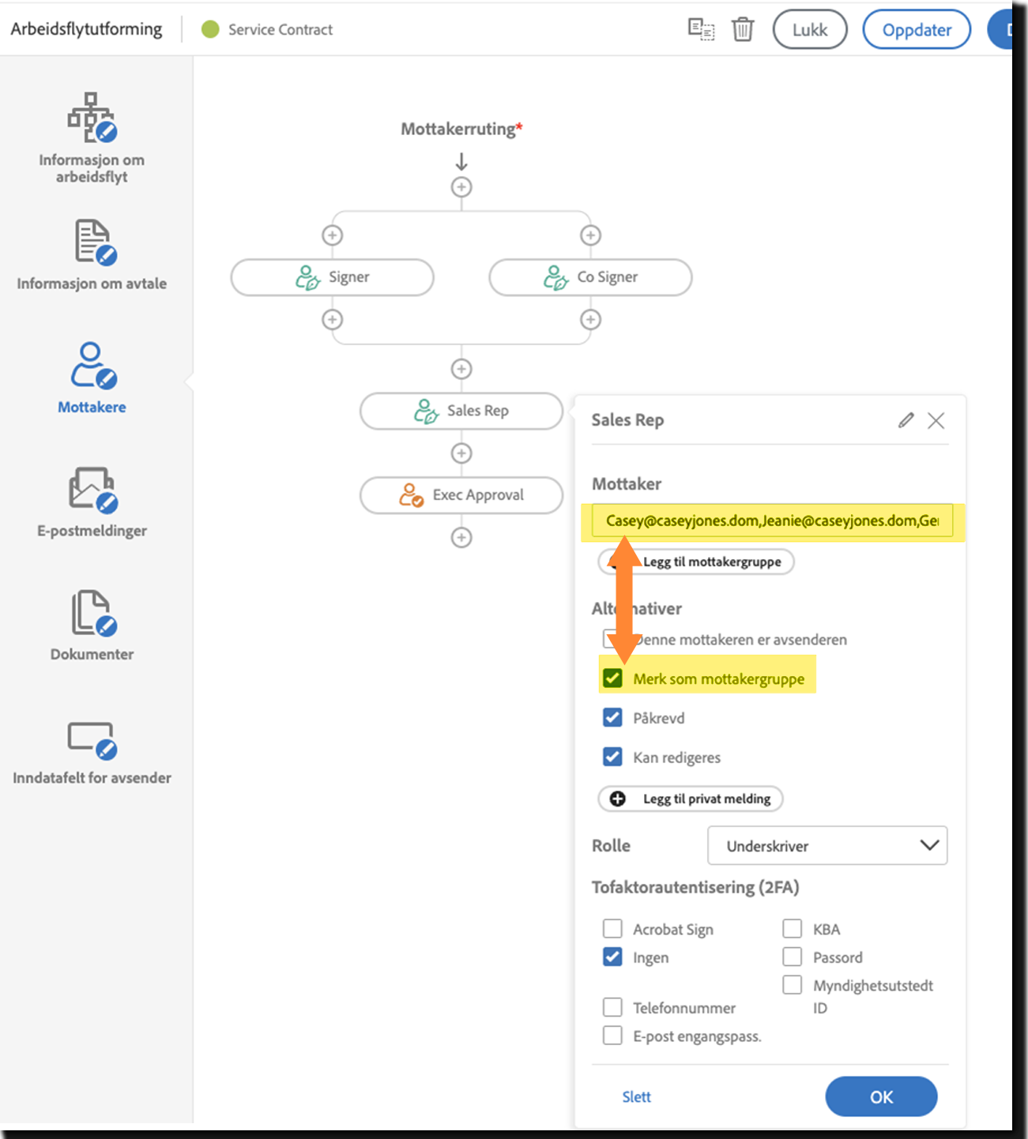Toggle Påkrevd checkbox
The image size is (1028, 1139).
tap(612, 717)
